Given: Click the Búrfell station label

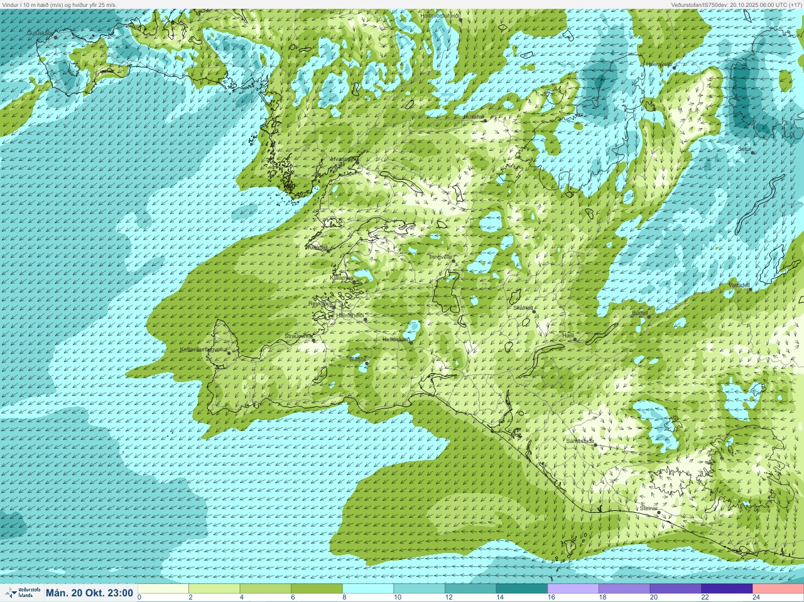Looking at the screenshot, I should (639, 312).
